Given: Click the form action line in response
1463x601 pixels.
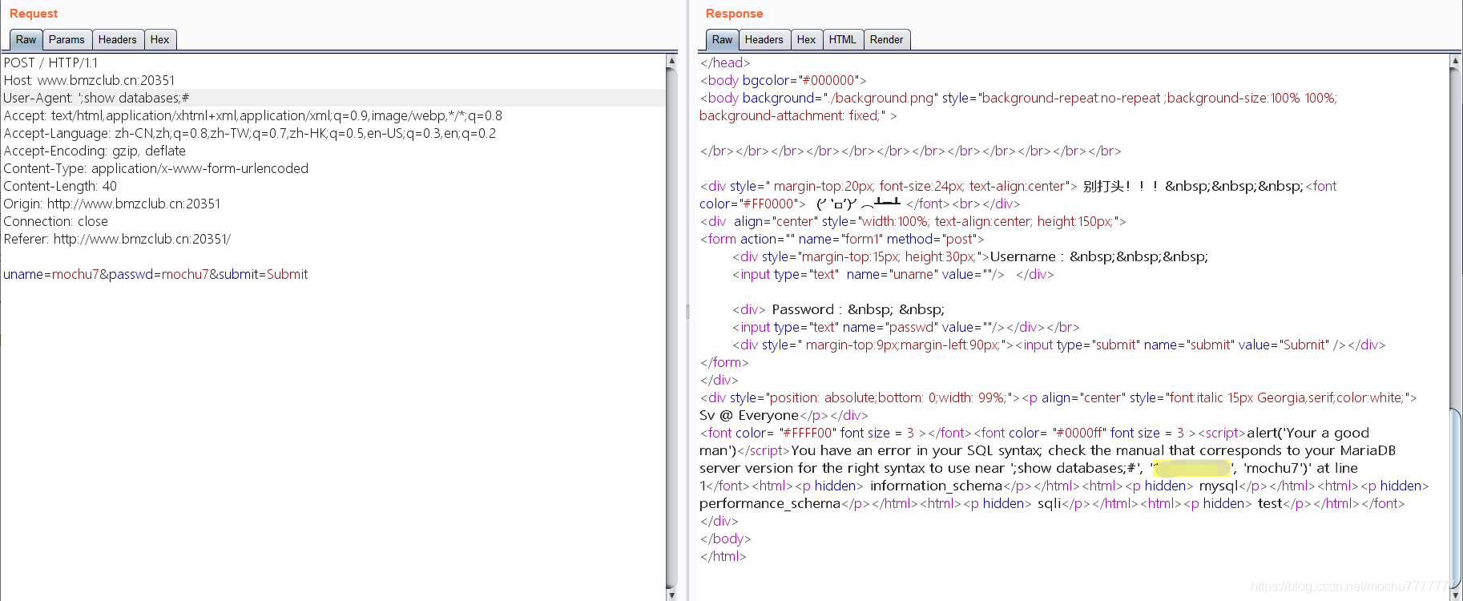Looking at the screenshot, I should 842,239.
